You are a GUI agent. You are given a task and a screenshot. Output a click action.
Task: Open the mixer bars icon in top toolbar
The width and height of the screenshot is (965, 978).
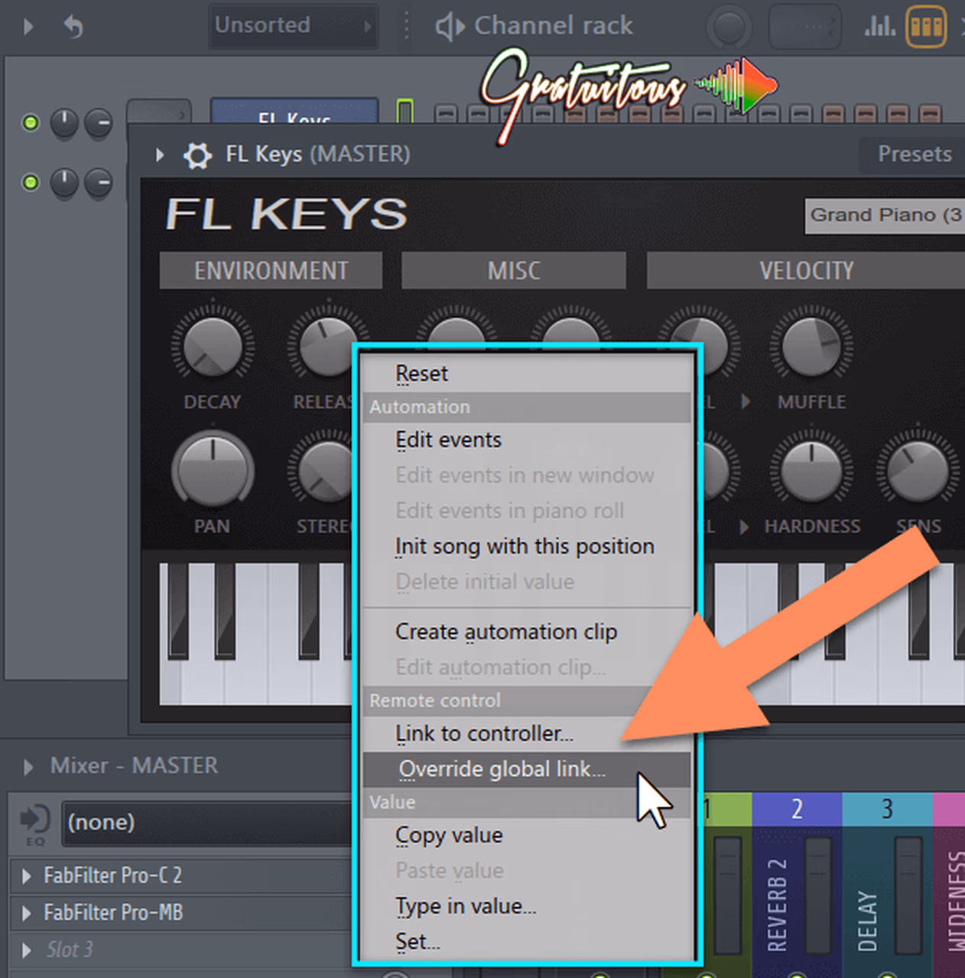tap(879, 27)
